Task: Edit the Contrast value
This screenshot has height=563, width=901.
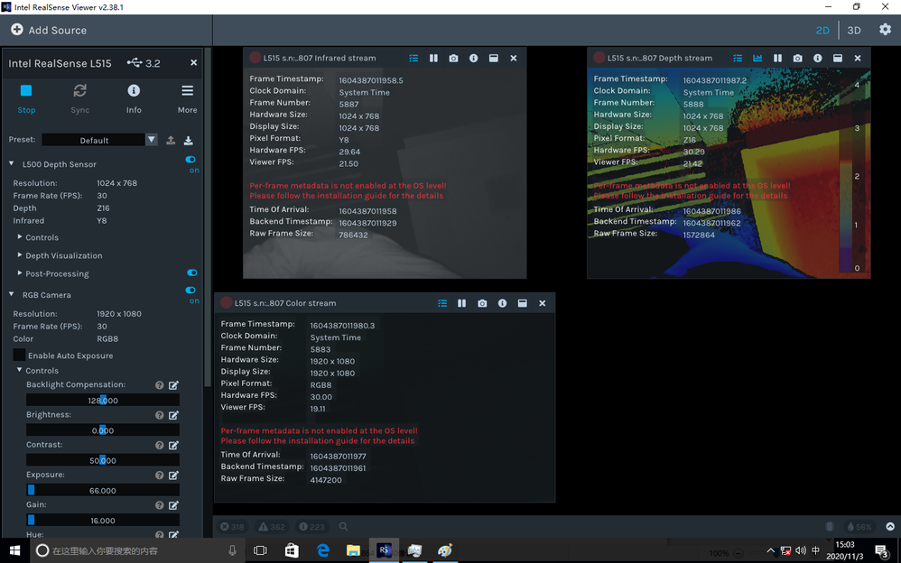Action: pos(173,445)
